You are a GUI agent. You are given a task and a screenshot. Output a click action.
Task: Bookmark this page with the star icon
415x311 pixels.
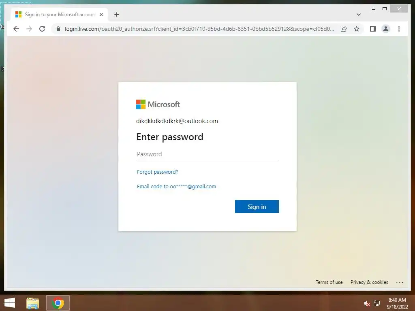[x=357, y=29]
